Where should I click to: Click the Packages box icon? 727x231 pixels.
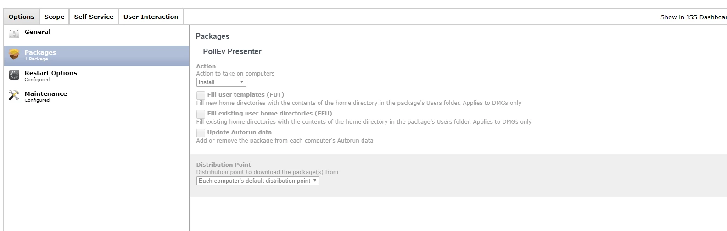(14, 54)
